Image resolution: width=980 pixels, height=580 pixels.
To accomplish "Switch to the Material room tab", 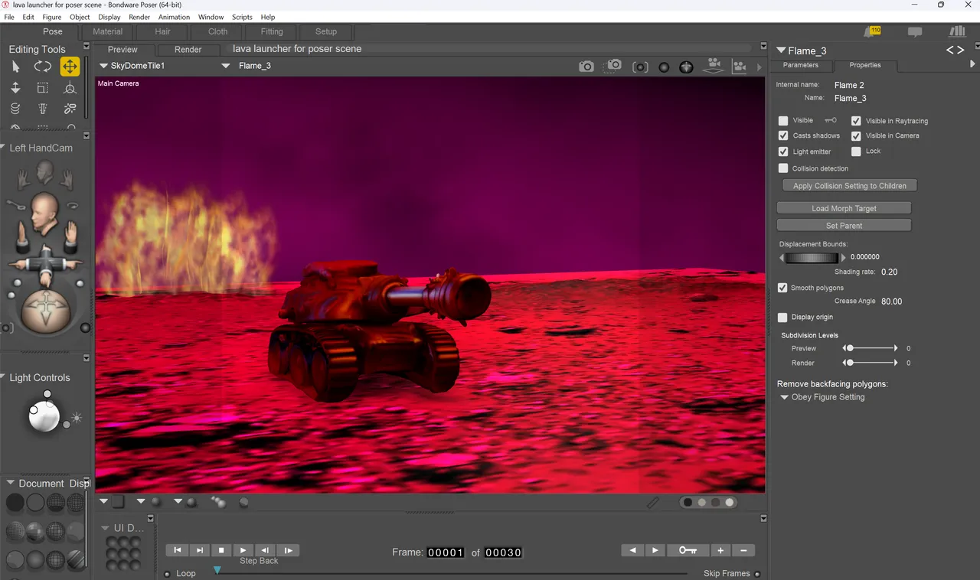I will [x=108, y=31].
